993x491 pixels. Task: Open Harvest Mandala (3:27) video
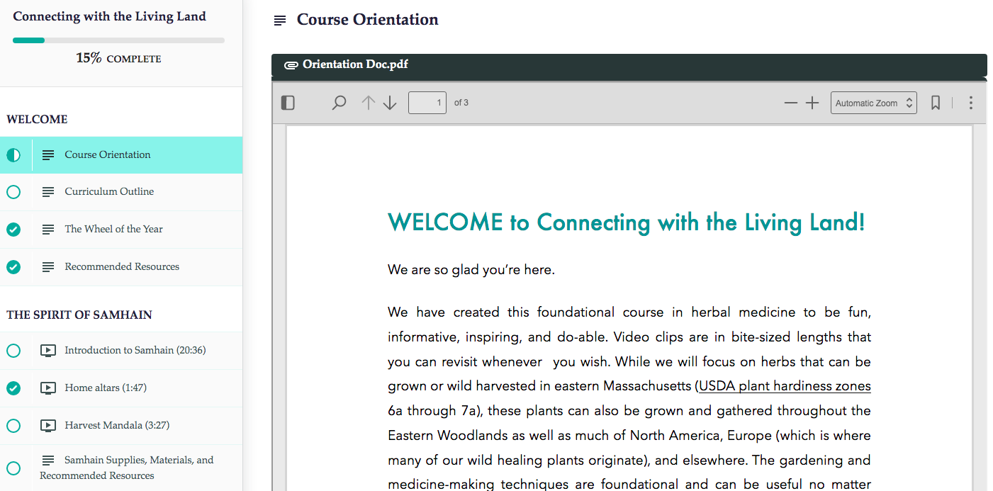(121, 426)
